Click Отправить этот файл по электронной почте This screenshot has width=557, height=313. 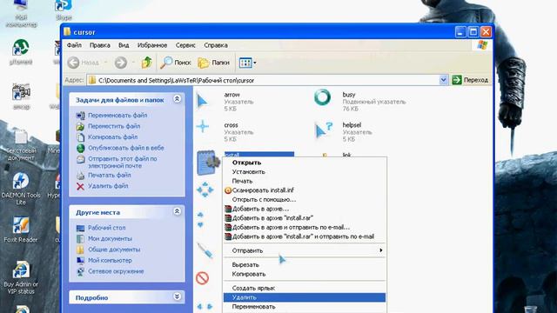(123, 163)
